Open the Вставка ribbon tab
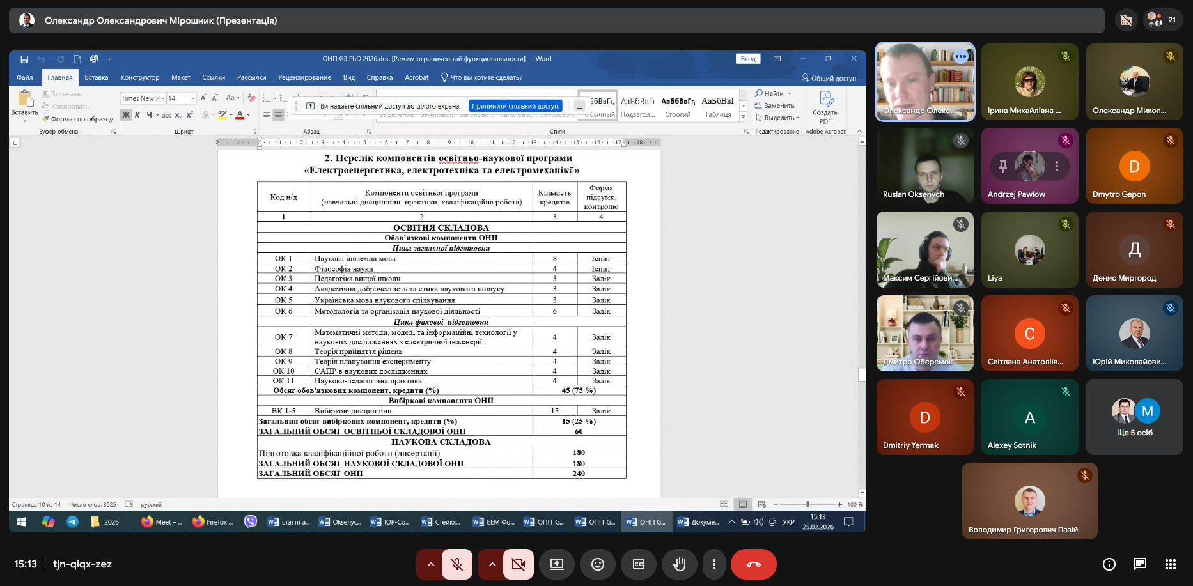 tap(97, 77)
